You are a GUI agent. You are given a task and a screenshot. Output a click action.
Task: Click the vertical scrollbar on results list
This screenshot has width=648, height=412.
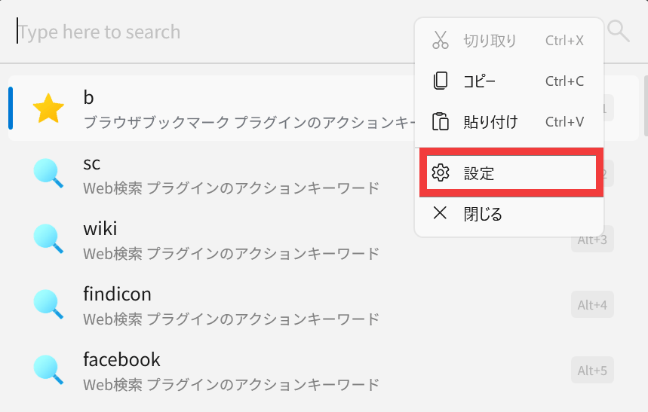[x=646, y=106]
